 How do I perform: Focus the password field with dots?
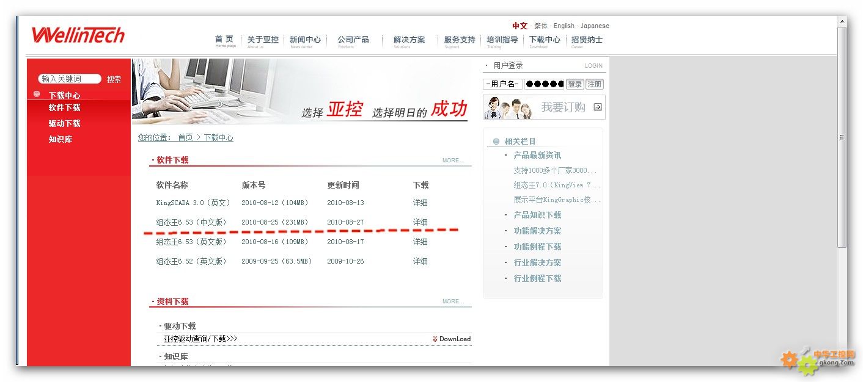544,84
